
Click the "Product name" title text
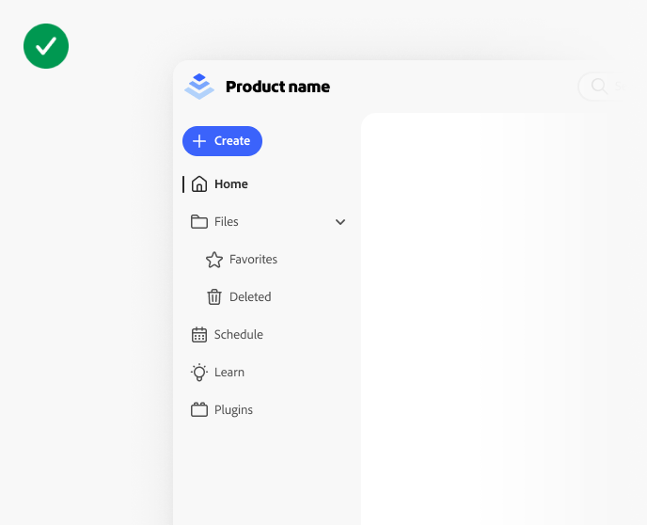[277, 87]
